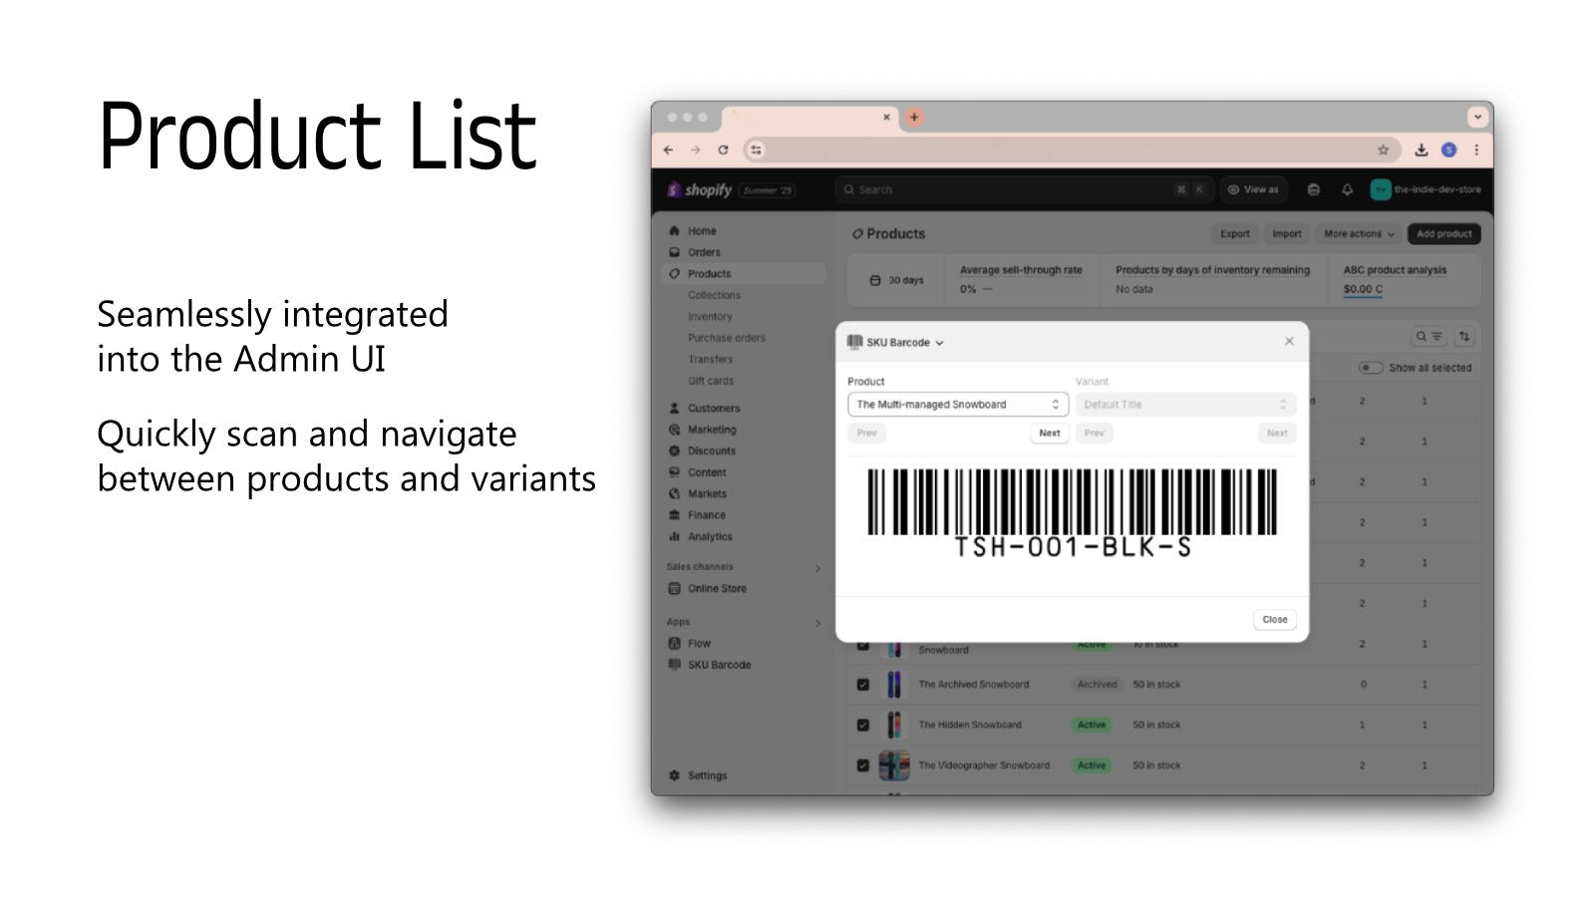The width and height of the screenshot is (1595, 897).
Task: Open a new browser tab
Action: pos(913,117)
